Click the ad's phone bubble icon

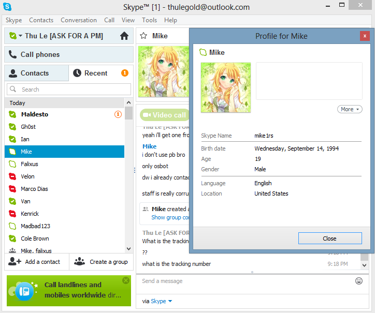click(24, 291)
